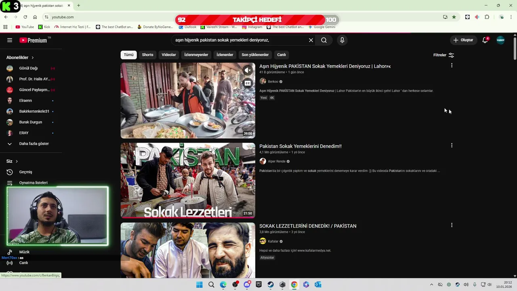Open the account avatar menu
Image resolution: width=517 pixels, height=291 pixels.
tap(500, 40)
